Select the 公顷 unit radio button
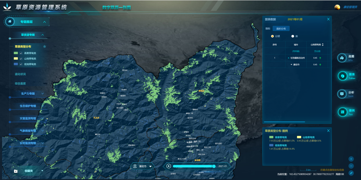This screenshot has height=180, width=361. 272,36
